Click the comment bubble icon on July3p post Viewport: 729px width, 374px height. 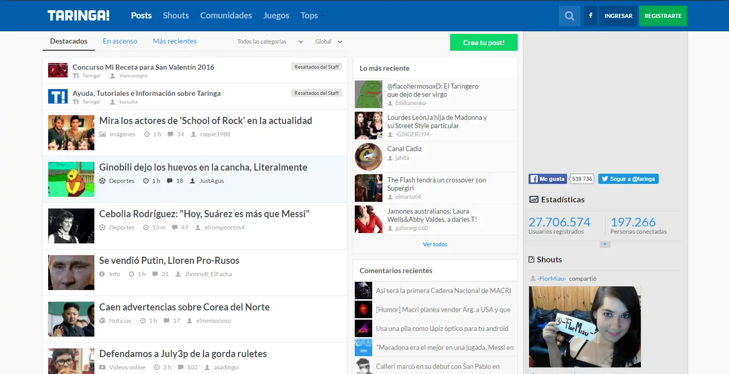[x=180, y=367]
